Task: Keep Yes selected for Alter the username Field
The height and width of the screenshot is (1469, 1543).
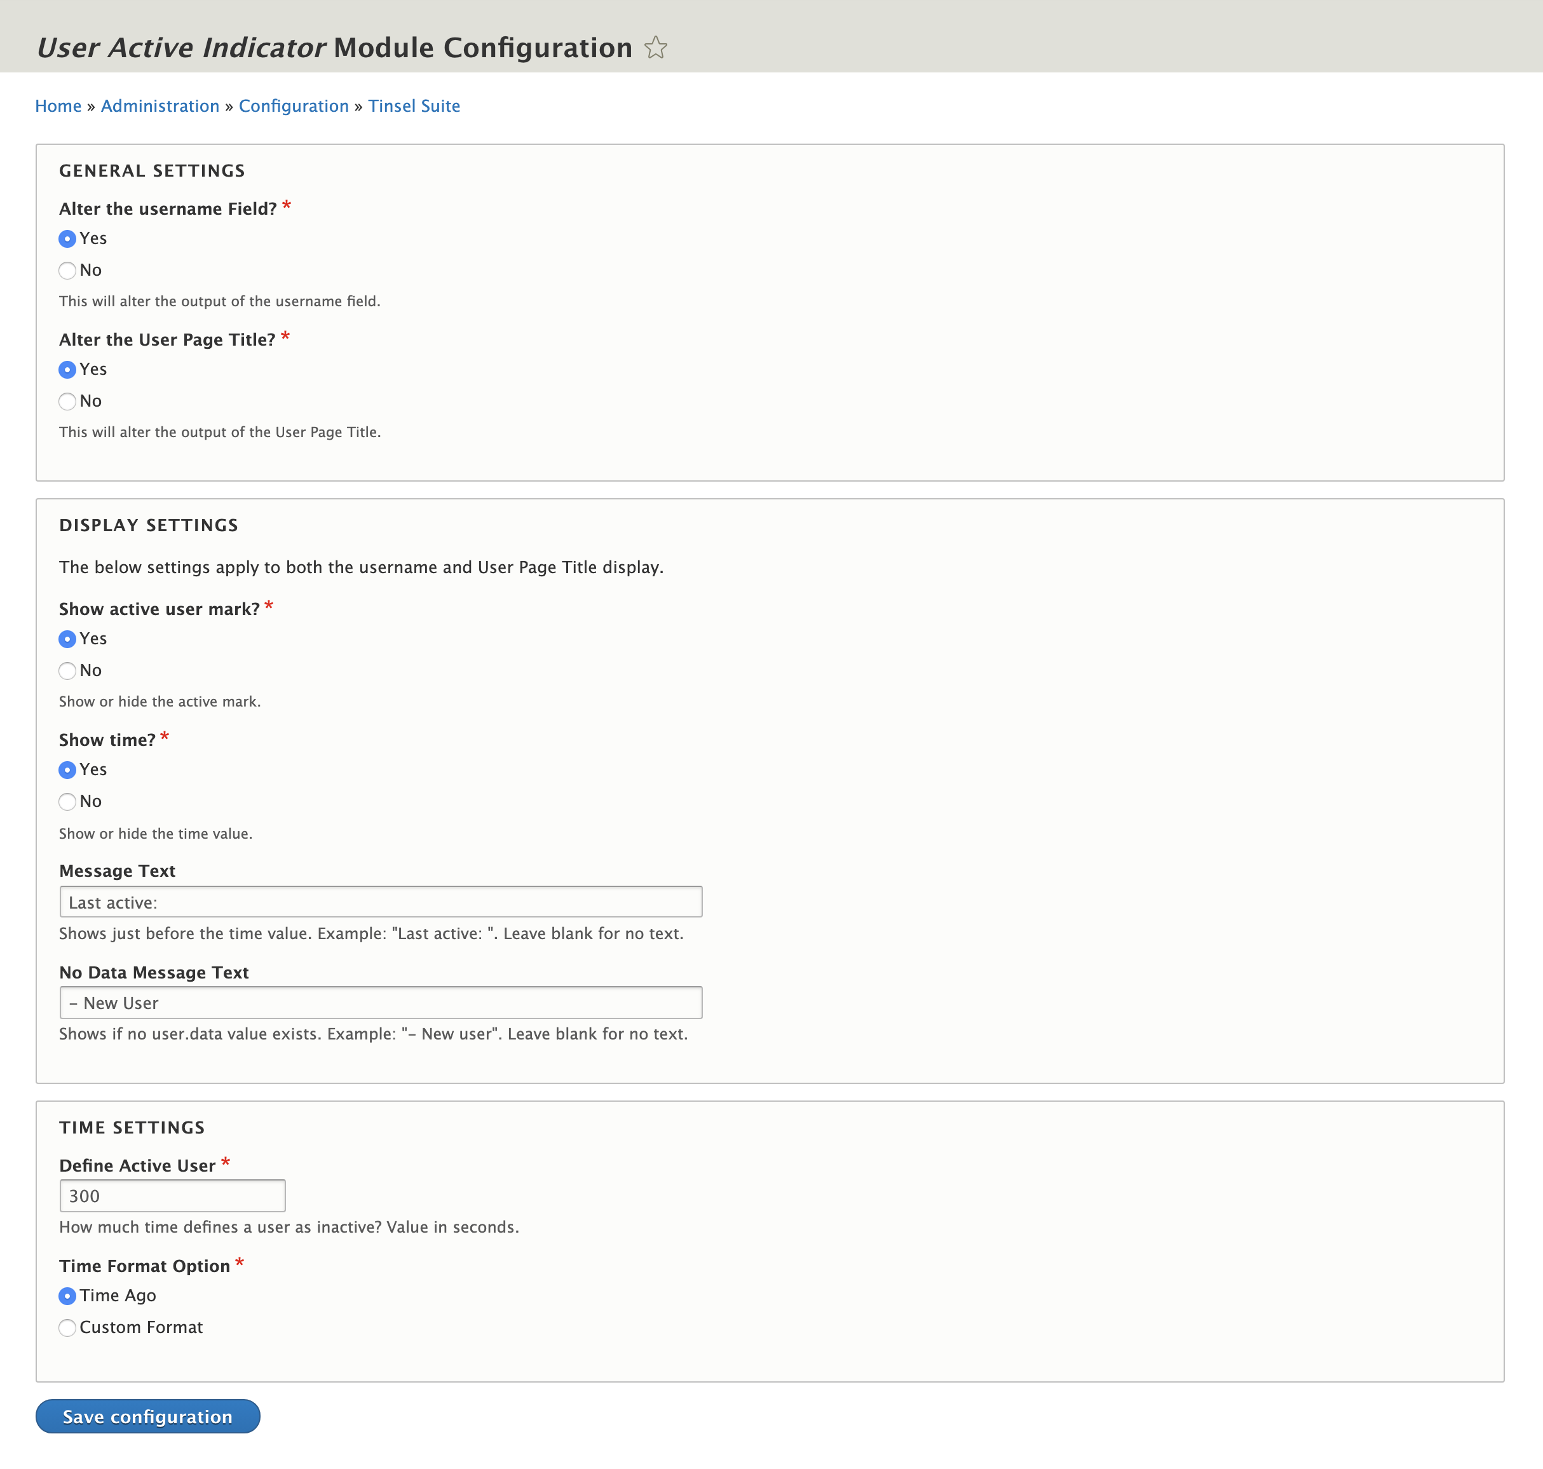Action: pyautogui.click(x=67, y=239)
